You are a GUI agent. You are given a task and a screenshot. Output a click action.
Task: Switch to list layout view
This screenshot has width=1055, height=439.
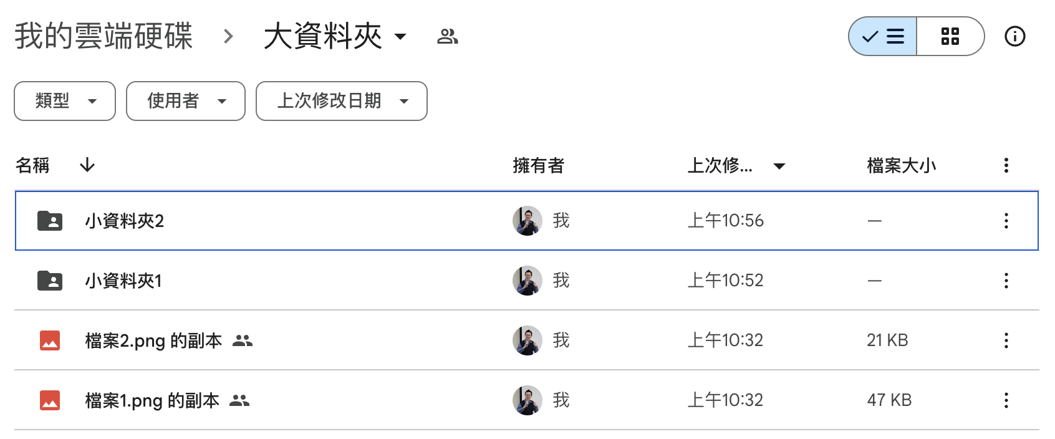pos(883,37)
